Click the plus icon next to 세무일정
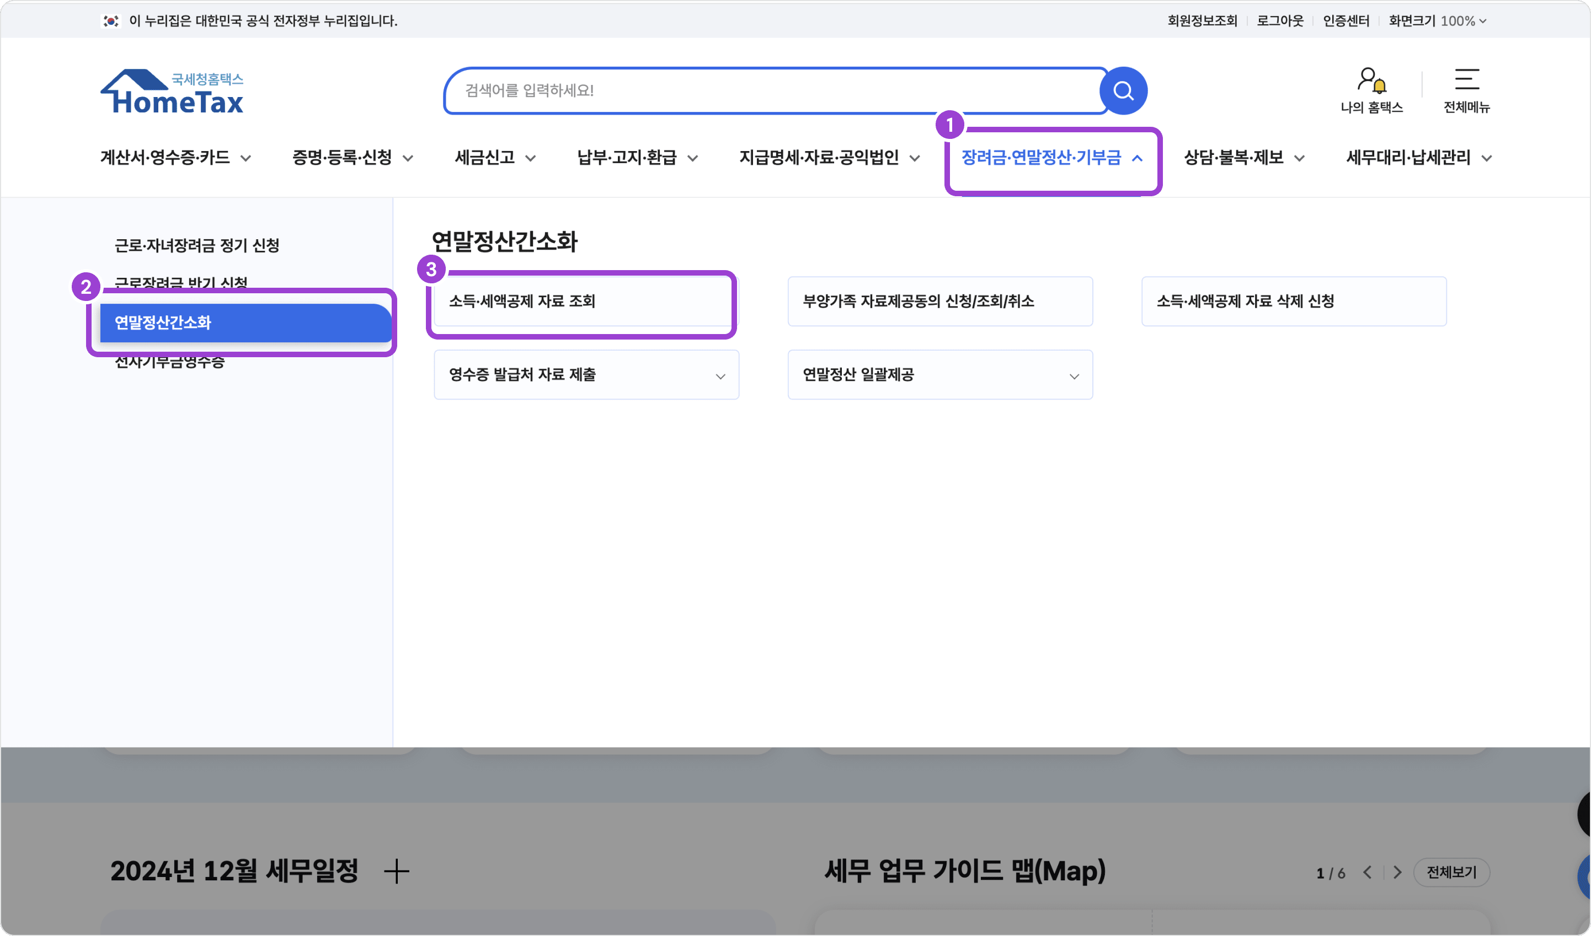Viewport: 1591px width, 936px height. click(397, 871)
